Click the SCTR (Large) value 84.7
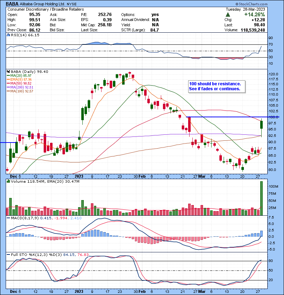 coord(154,30)
